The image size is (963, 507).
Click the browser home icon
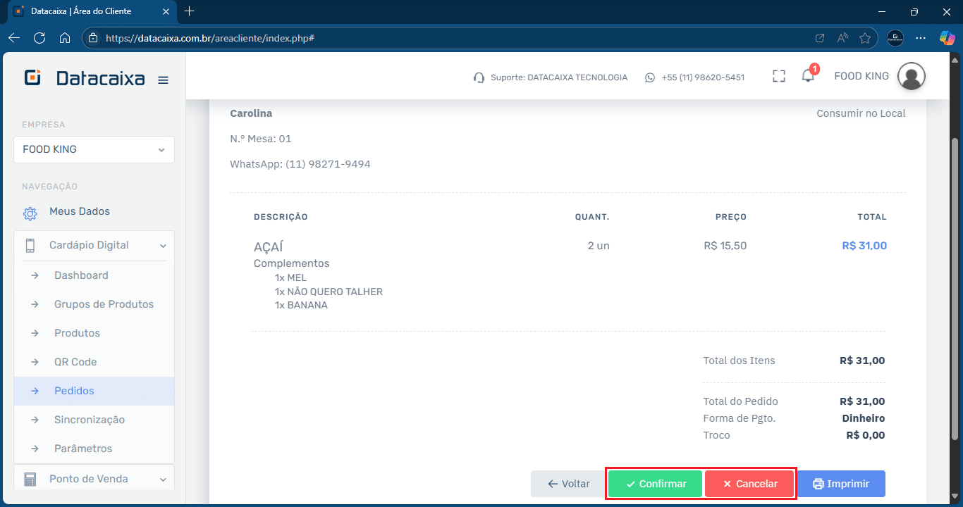pos(65,38)
